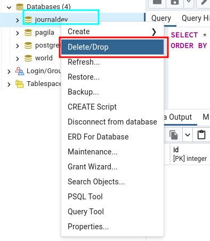Choose Disconnect from database
This screenshot has width=210, height=241.
coord(112,122)
